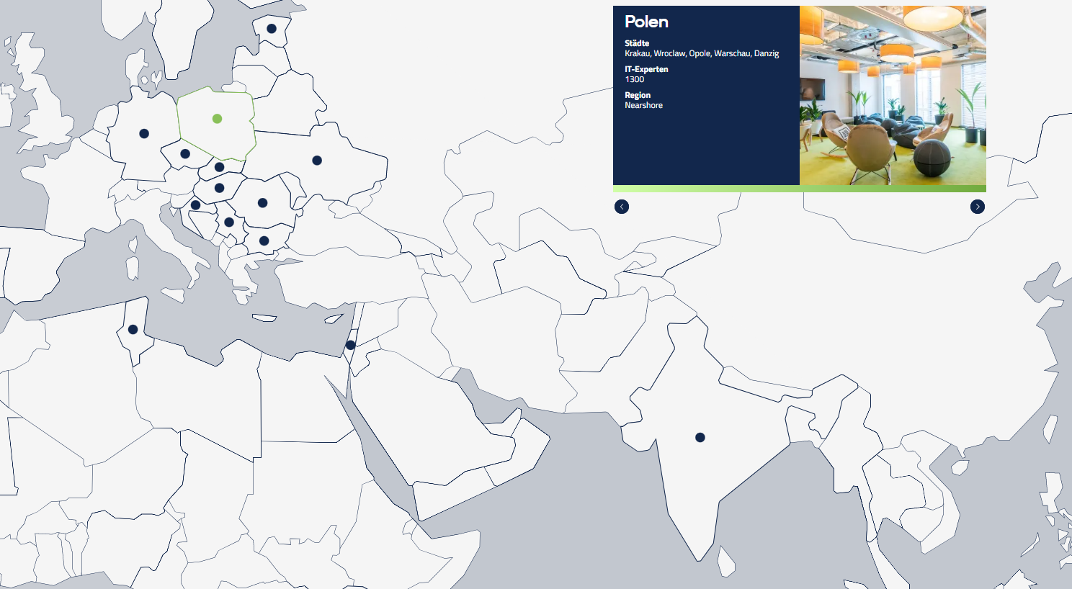
Task: Select the Czech Republic map dot
Action: (x=185, y=154)
